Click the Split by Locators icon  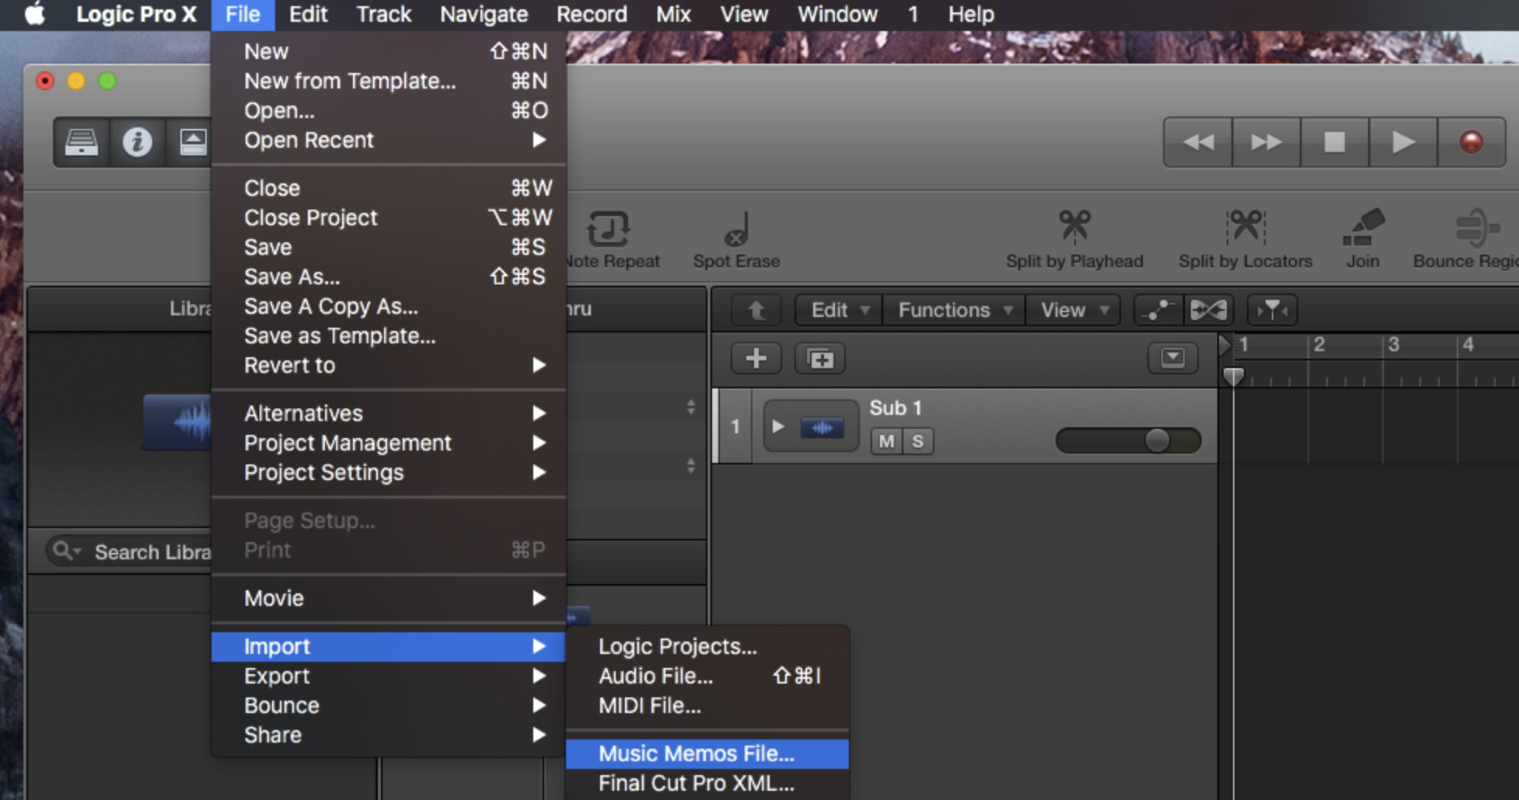point(1245,227)
